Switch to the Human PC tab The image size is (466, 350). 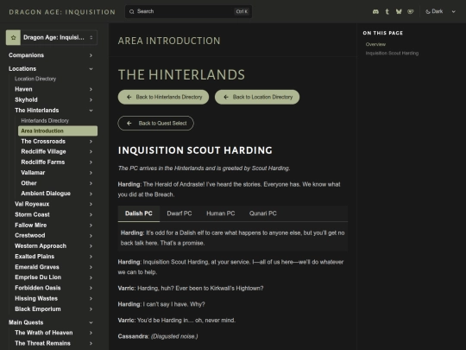click(221, 213)
